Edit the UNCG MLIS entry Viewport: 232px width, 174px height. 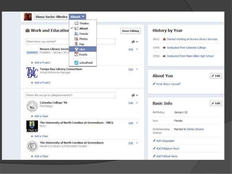131,123
